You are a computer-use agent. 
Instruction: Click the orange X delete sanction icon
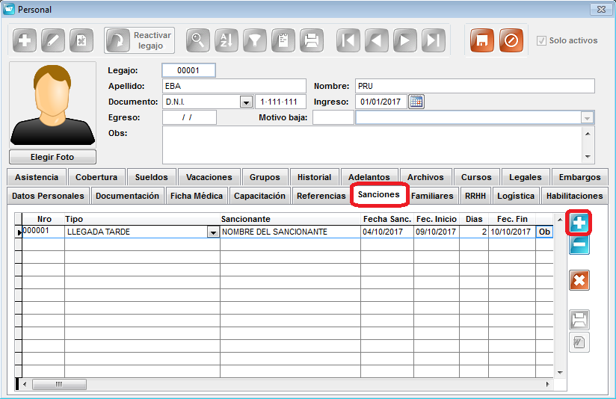coord(579,280)
